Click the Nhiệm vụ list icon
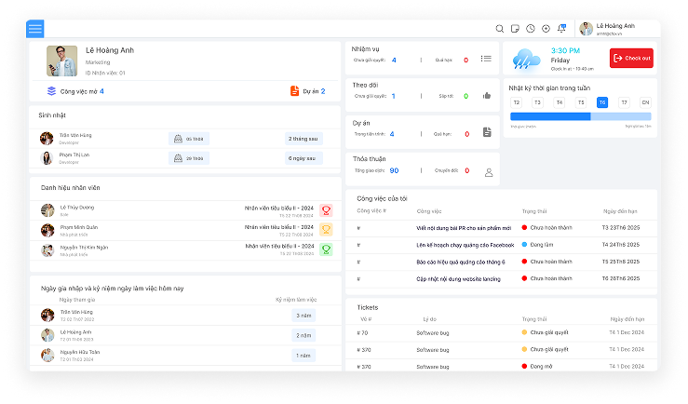Screen dimensions: 688x404 pyautogui.click(x=486, y=59)
